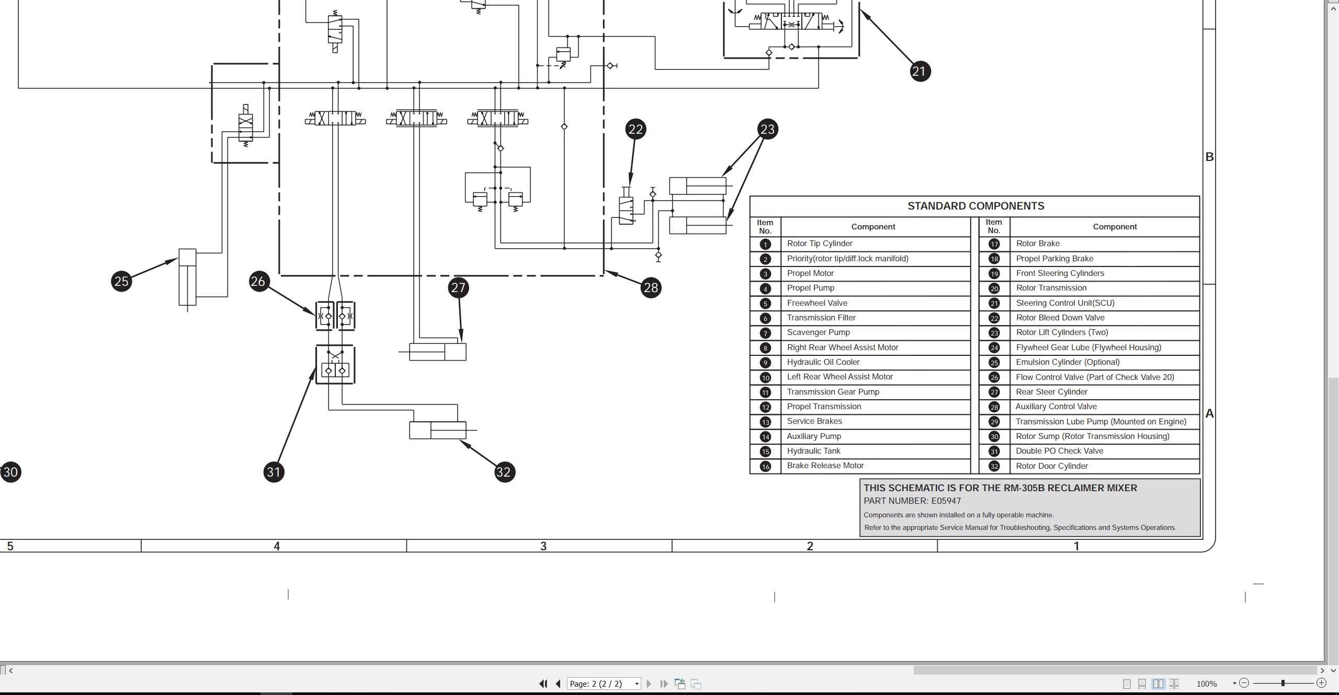Switch to continuous page layout

tap(1142, 684)
